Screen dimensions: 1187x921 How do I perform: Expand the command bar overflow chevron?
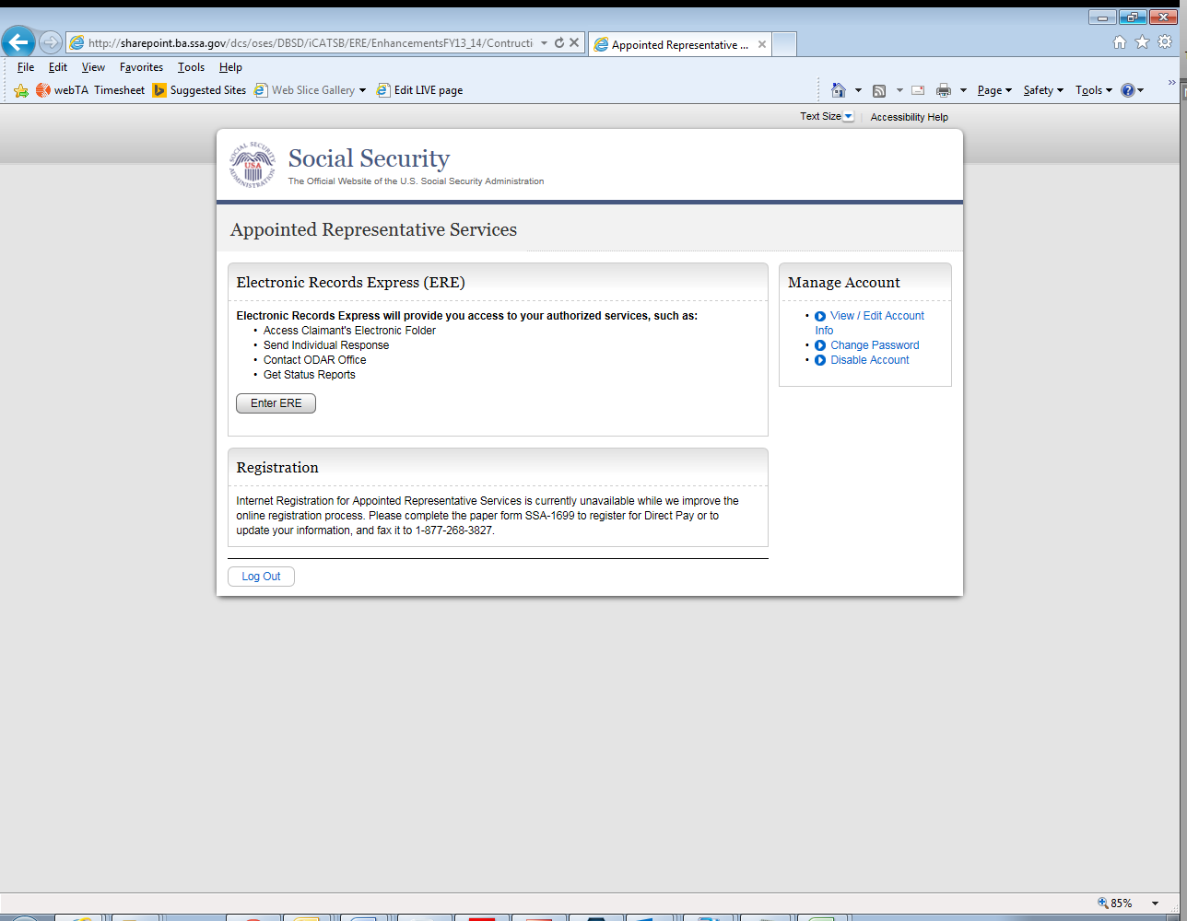pyautogui.click(x=1172, y=83)
